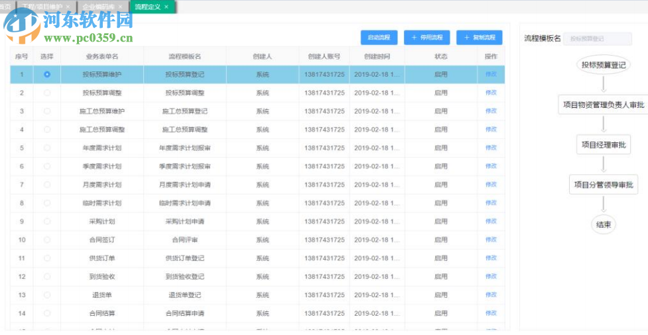Screen dimensions: 648x335
Task: Select the 投标预算登记 start node in flowchart
Action: click(x=604, y=65)
